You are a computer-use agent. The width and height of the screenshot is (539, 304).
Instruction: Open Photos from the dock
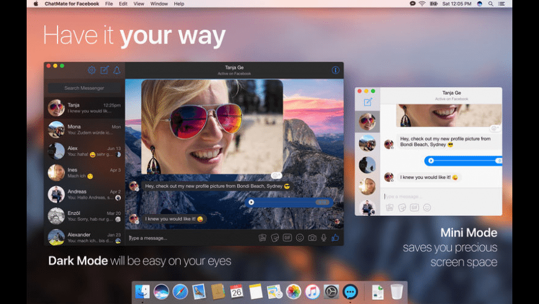pyautogui.click(x=293, y=292)
